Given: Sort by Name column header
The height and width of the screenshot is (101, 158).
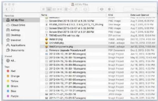Looking at the screenshot, I should tap(73, 15).
